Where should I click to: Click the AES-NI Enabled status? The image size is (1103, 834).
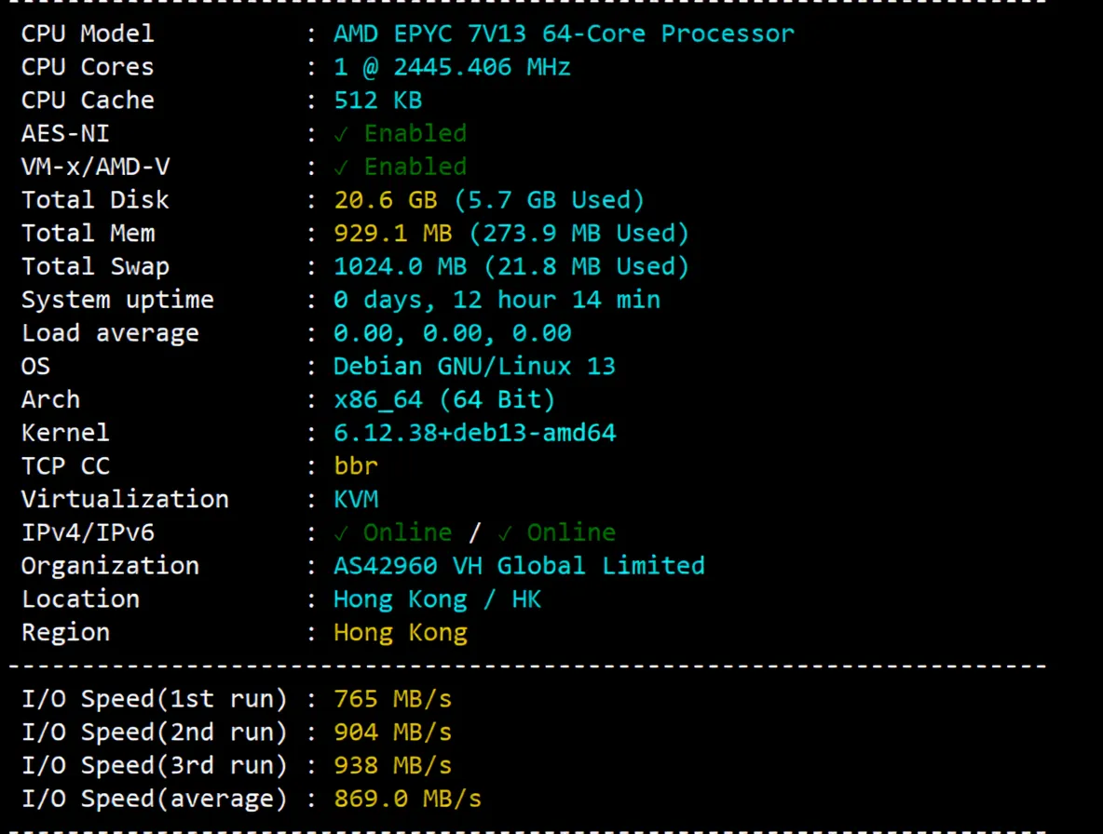coord(401,133)
